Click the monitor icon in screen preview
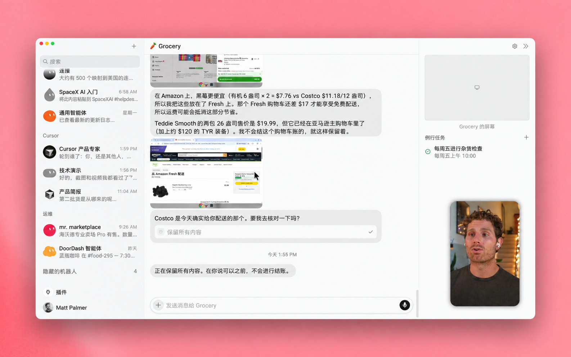Screen dimensions: 571x357 pos(477,87)
